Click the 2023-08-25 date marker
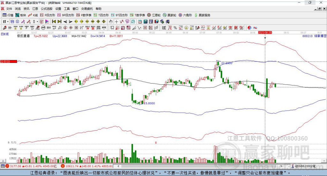The height and width of the screenshot is (176, 327). point(265,33)
